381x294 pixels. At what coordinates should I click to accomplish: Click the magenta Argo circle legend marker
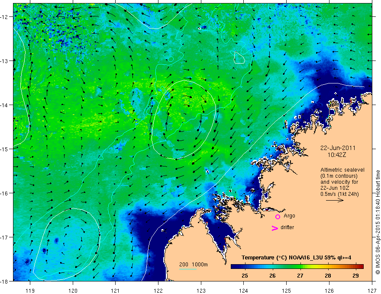[x=278, y=217]
